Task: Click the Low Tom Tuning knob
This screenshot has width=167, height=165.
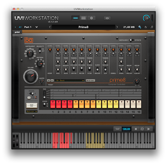Action: pos(74,61)
